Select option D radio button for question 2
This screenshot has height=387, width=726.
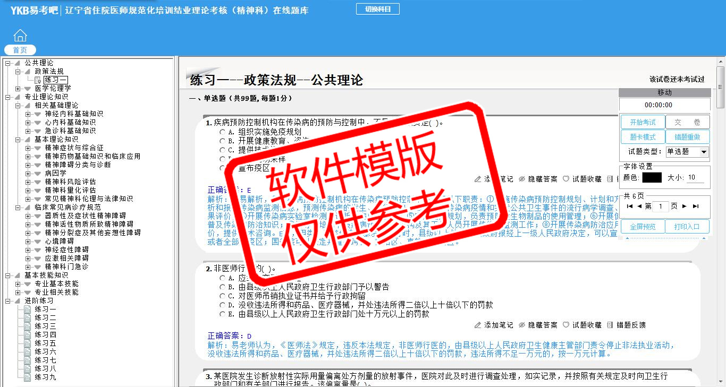click(223, 305)
